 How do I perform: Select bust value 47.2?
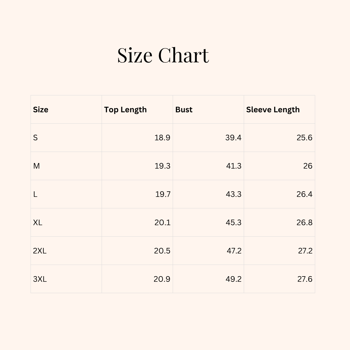tap(234, 251)
